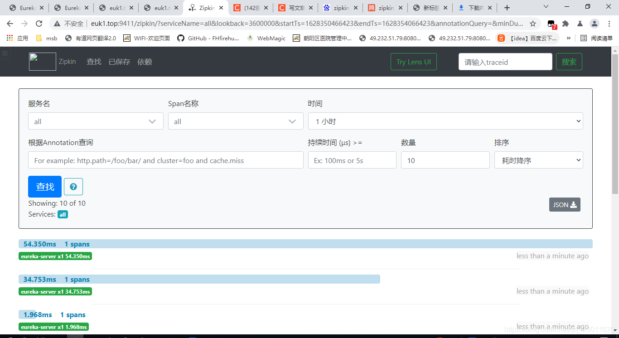Image resolution: width=619 pixels, height=338 pixels.
Task: Bookmark this page using the star icon
Action: [x=533, y=24]
